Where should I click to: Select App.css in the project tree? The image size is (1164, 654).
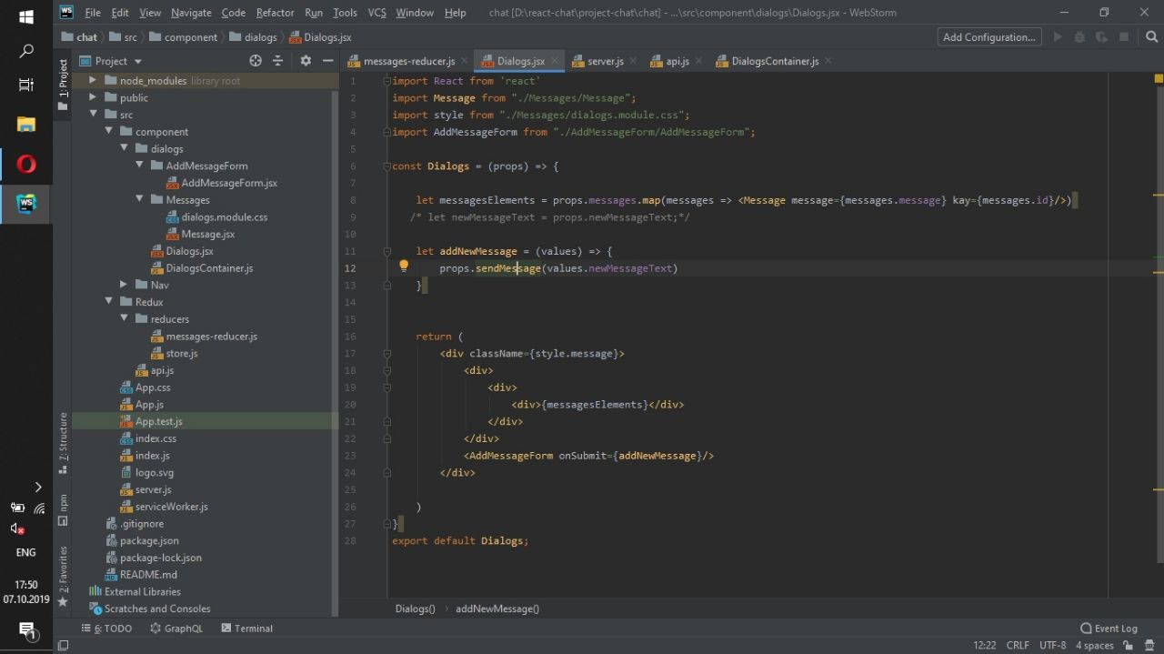click(x=153, y=387)
